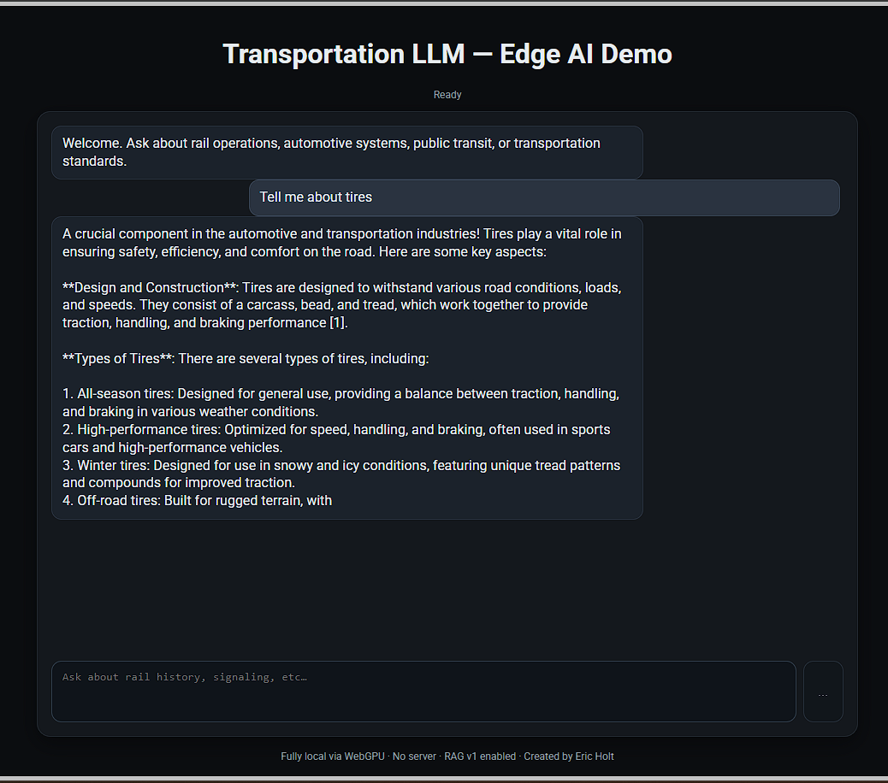This screenshot has height=783, width=888.
Task: Click the Transportation LLM heading
Action: (x=447, y=54)
